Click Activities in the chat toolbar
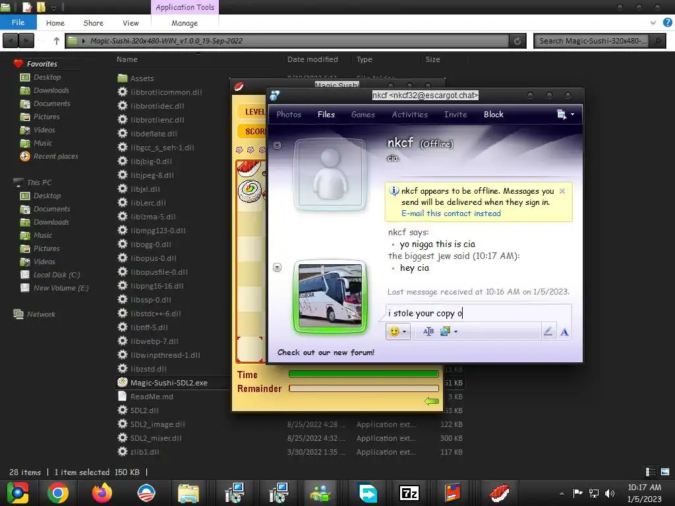This screenshot has width=675, height=506. click(409, 115)
